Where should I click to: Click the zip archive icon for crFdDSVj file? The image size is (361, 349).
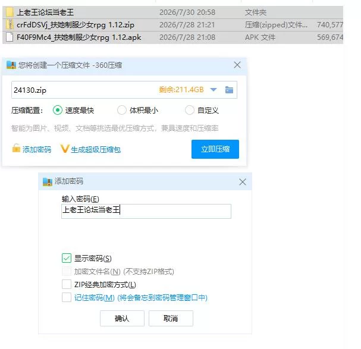tap(10, 24)
